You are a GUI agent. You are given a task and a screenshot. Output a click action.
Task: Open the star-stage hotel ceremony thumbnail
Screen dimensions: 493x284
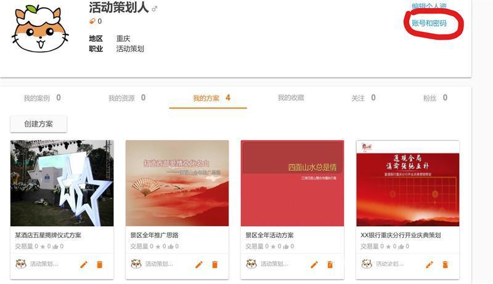(x=62, y=183)
